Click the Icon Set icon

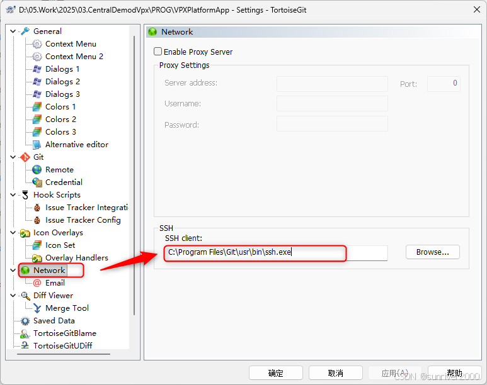click(x=37, y=245)
